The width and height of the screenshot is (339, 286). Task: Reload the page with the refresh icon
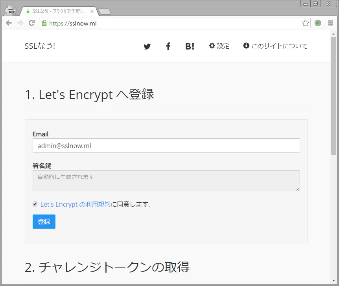click(31, 23)
